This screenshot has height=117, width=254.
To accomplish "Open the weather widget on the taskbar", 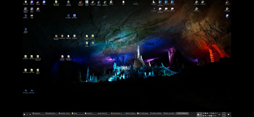I will pos(200,114).
